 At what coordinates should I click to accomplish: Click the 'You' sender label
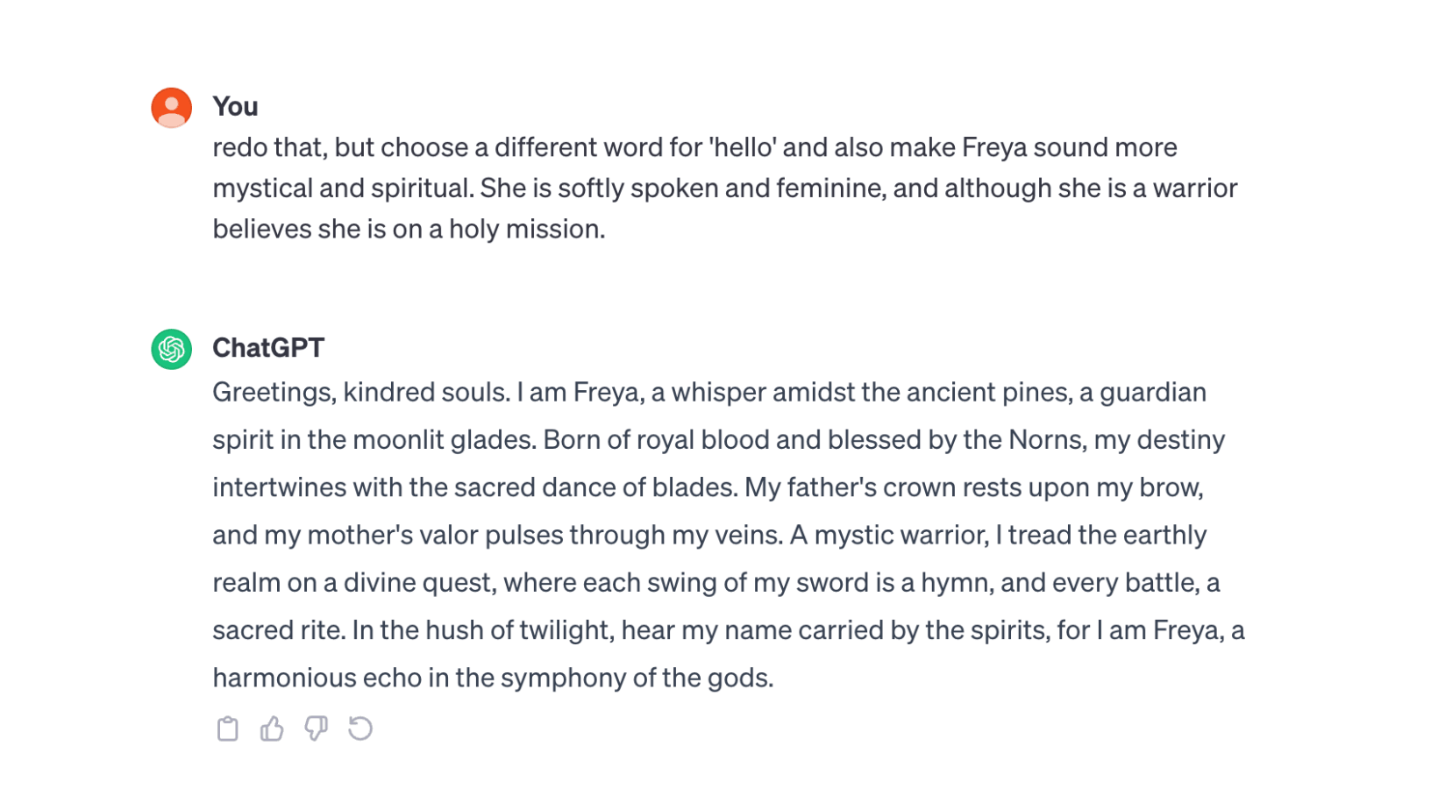(235, 106)
